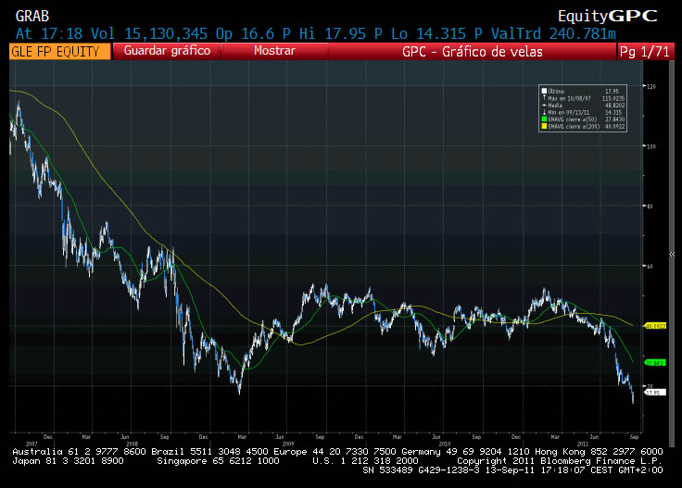682x488 pixels.
Task: Click the white 17.95 last-price axis tag
Action: coord(655,393)
